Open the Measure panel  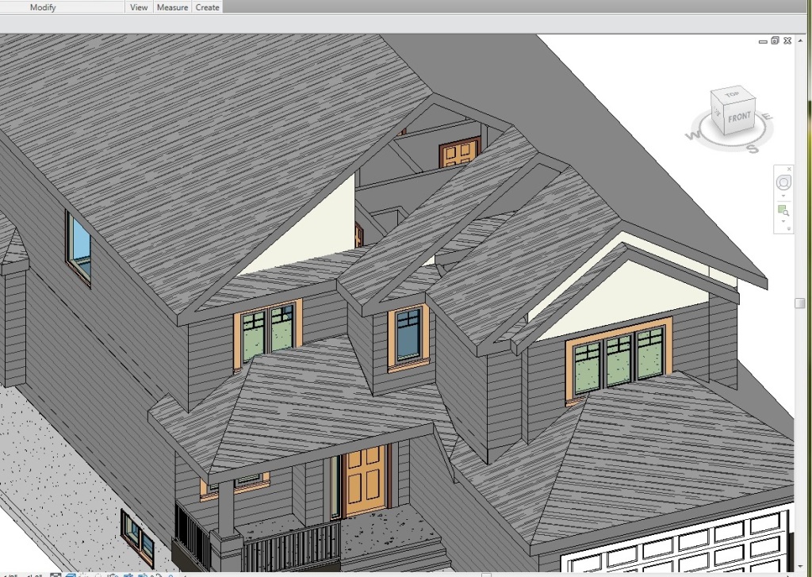tap(172, 7)
